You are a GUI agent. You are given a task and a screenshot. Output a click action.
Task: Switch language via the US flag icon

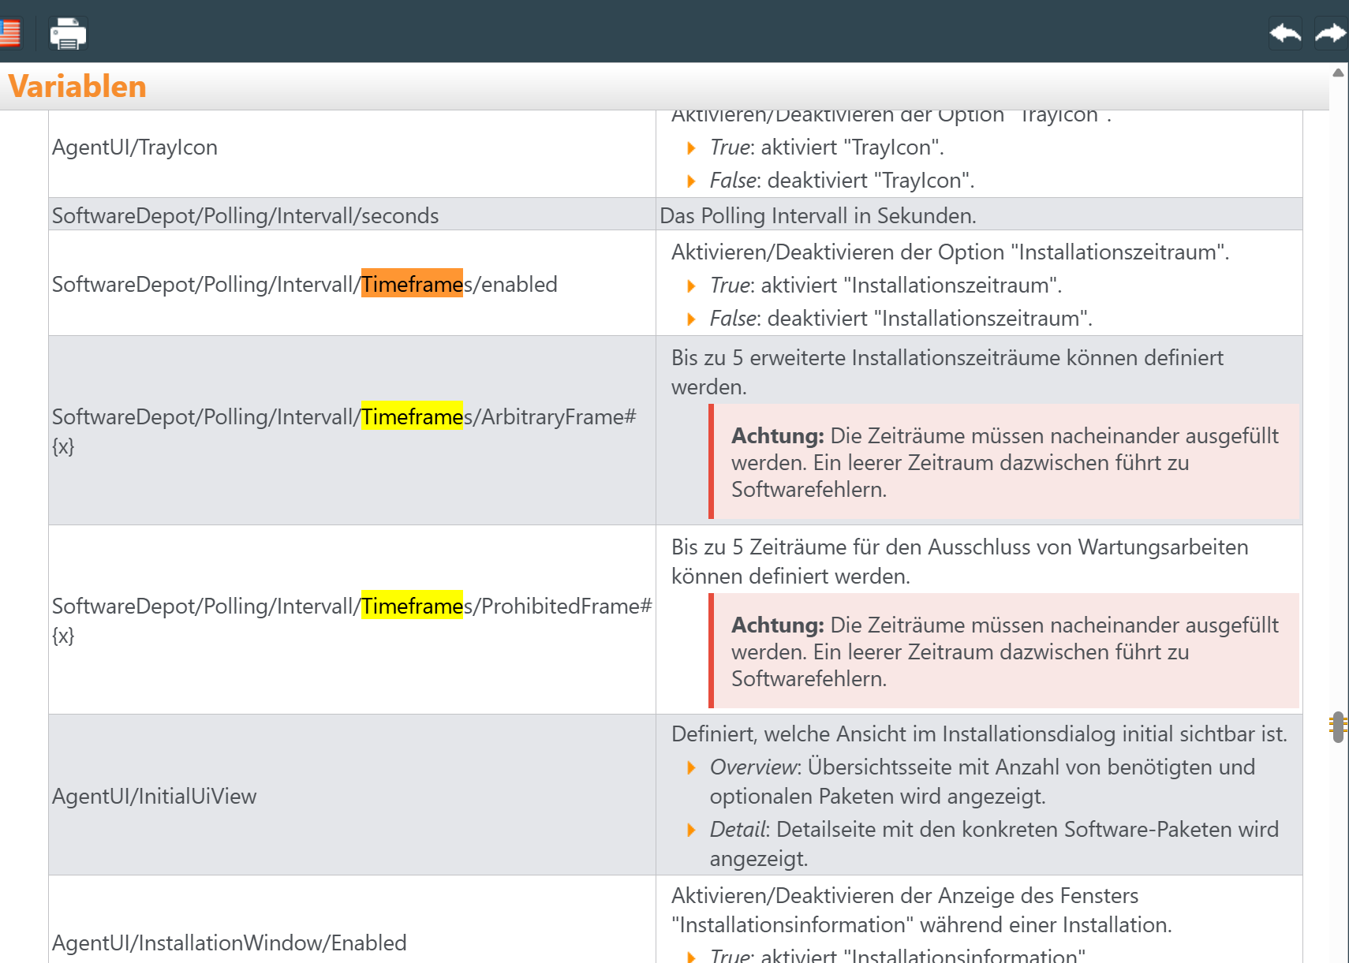pos(9,34)
